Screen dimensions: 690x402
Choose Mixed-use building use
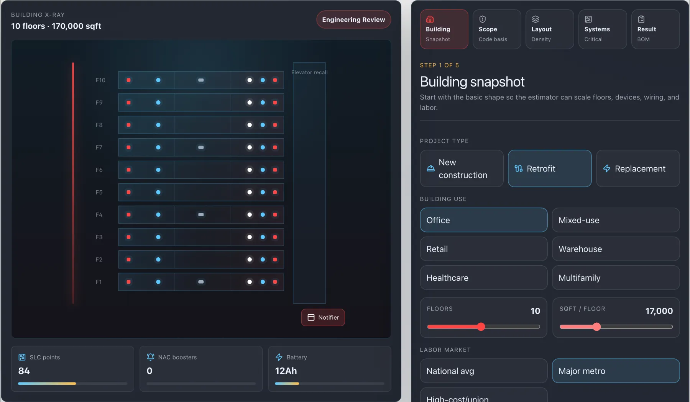pyautogui.click(x=616, y=220)
